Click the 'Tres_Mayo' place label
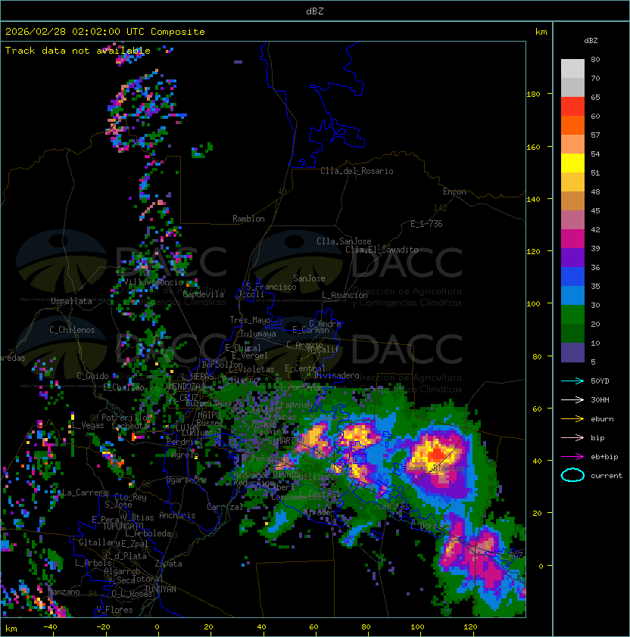The width and height of the screenshot is (630, 637). click(250, 320)
